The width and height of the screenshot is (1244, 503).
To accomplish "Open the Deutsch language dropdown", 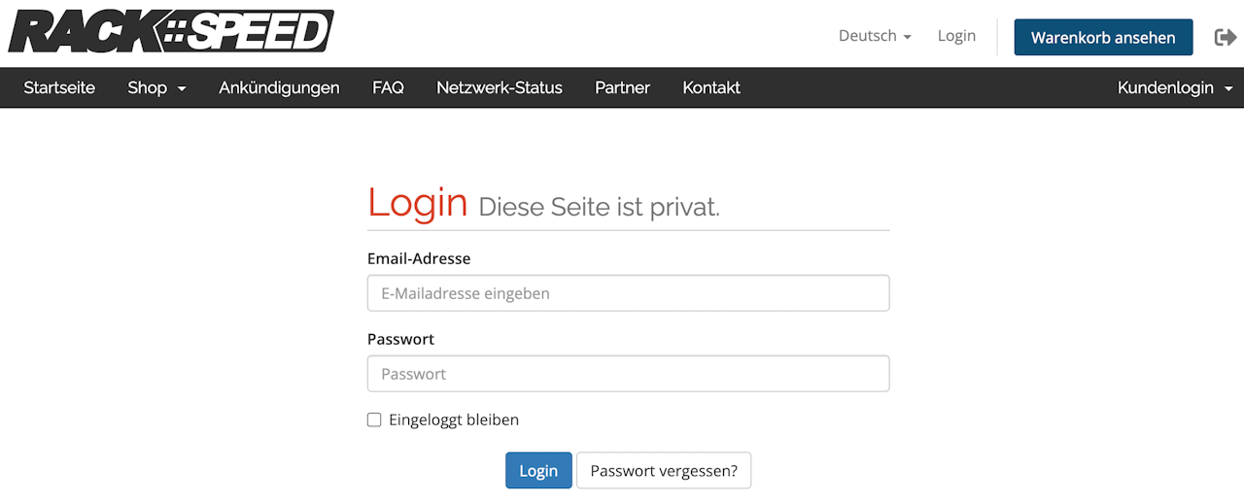I will point(874,36).
